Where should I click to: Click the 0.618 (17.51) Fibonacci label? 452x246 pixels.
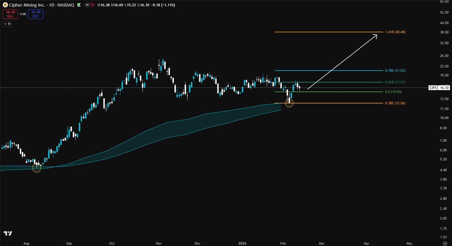click(x=395, y=82)
